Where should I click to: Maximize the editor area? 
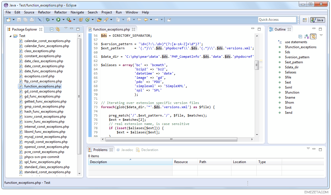pos(259,29)
